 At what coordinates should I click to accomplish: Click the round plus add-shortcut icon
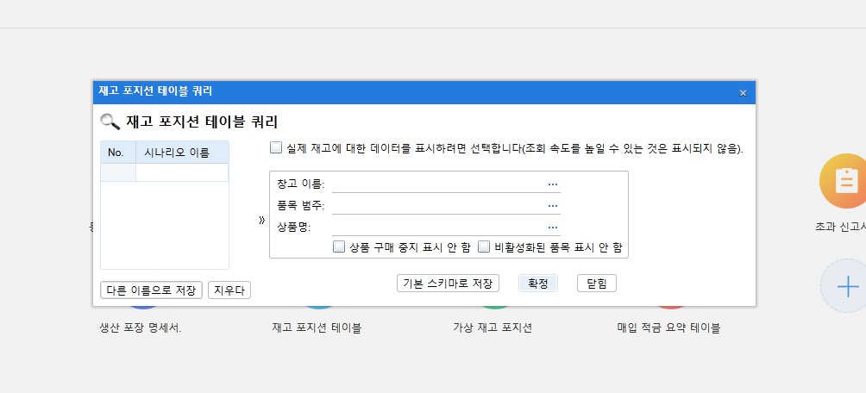tap(846, 285)
